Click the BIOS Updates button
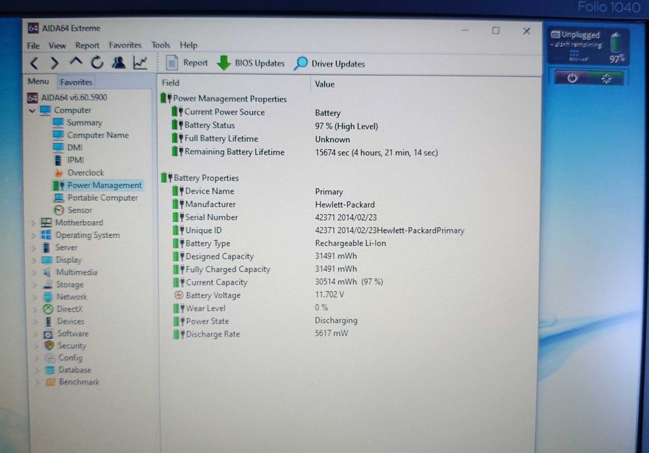This screenshot has height=453, width=649. click(251, 64)
